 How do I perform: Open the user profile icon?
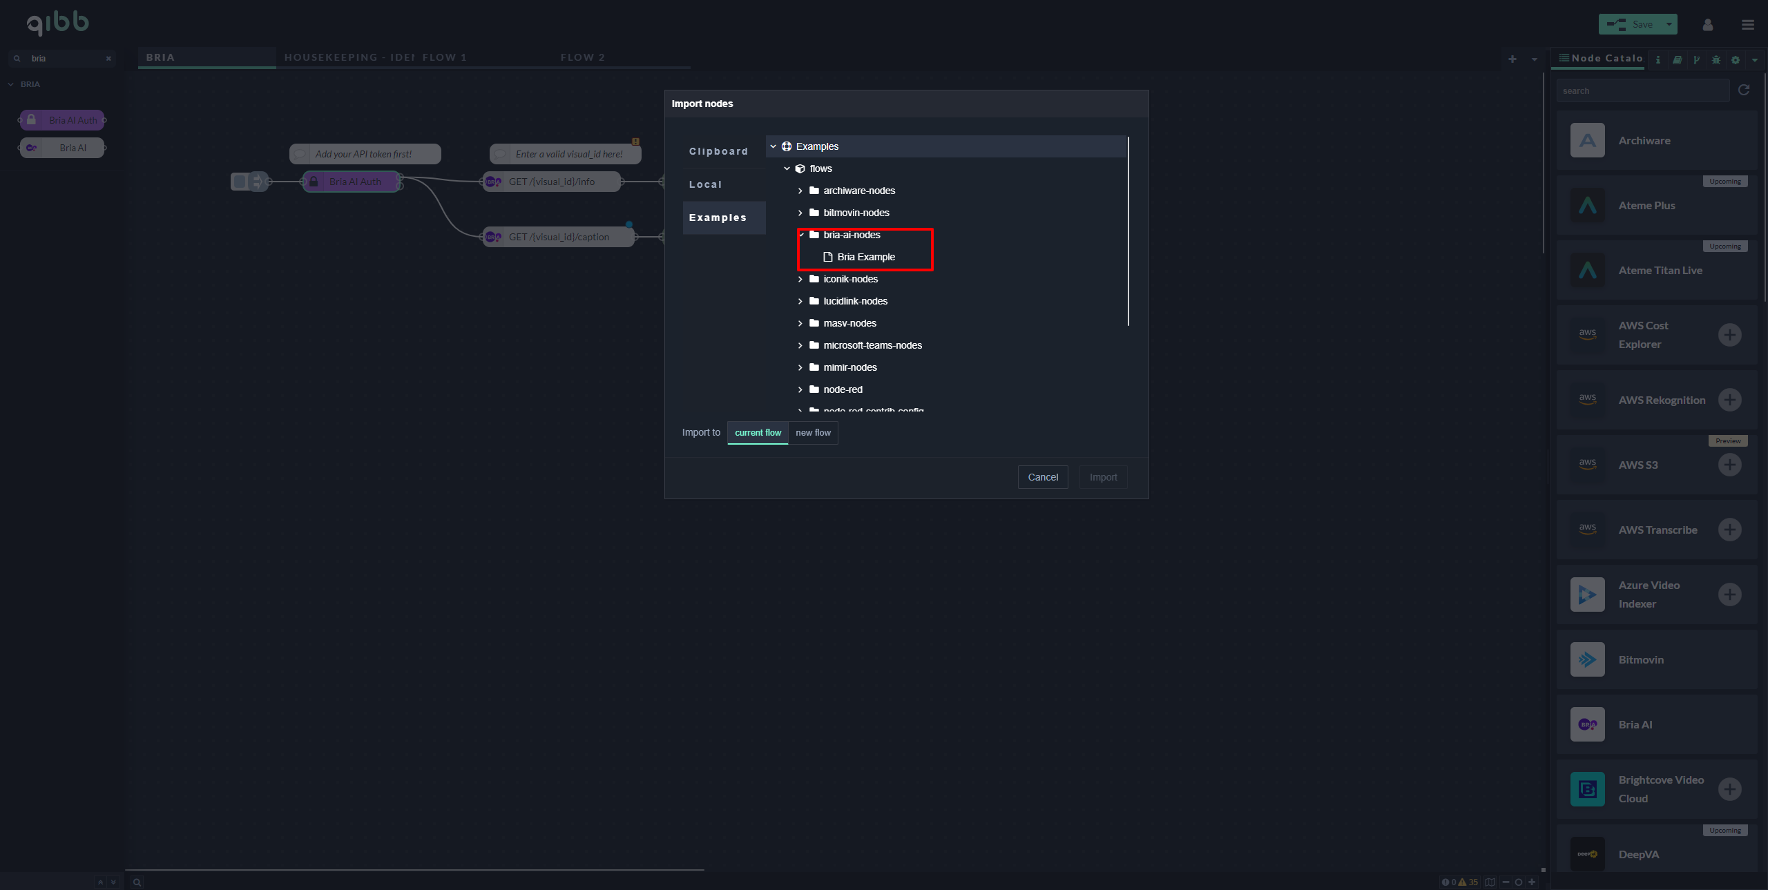(1708, 25)
